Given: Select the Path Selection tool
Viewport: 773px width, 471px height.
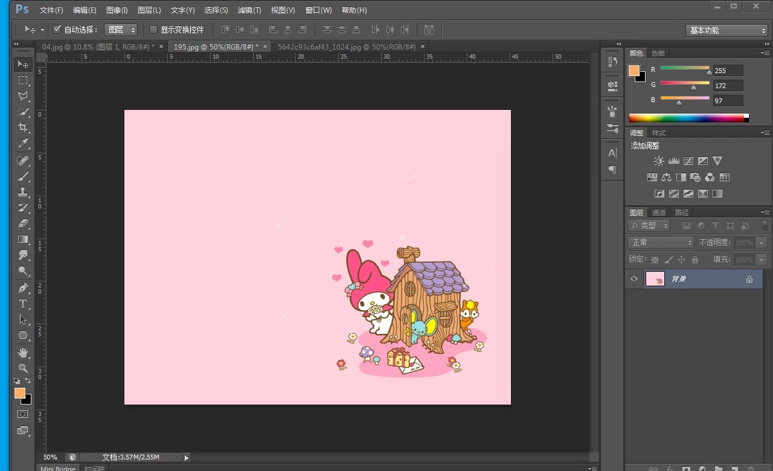Looking at the screenshot, I should coord(23,319).
